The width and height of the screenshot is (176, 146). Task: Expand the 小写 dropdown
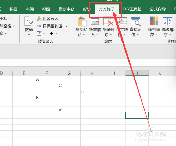pyautogui.click(x=10, y=19)
